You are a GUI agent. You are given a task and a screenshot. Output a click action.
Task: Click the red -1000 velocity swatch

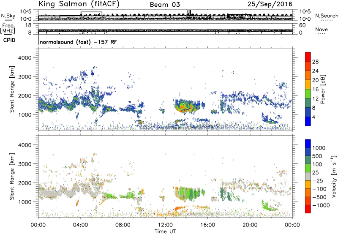(308, 209)
